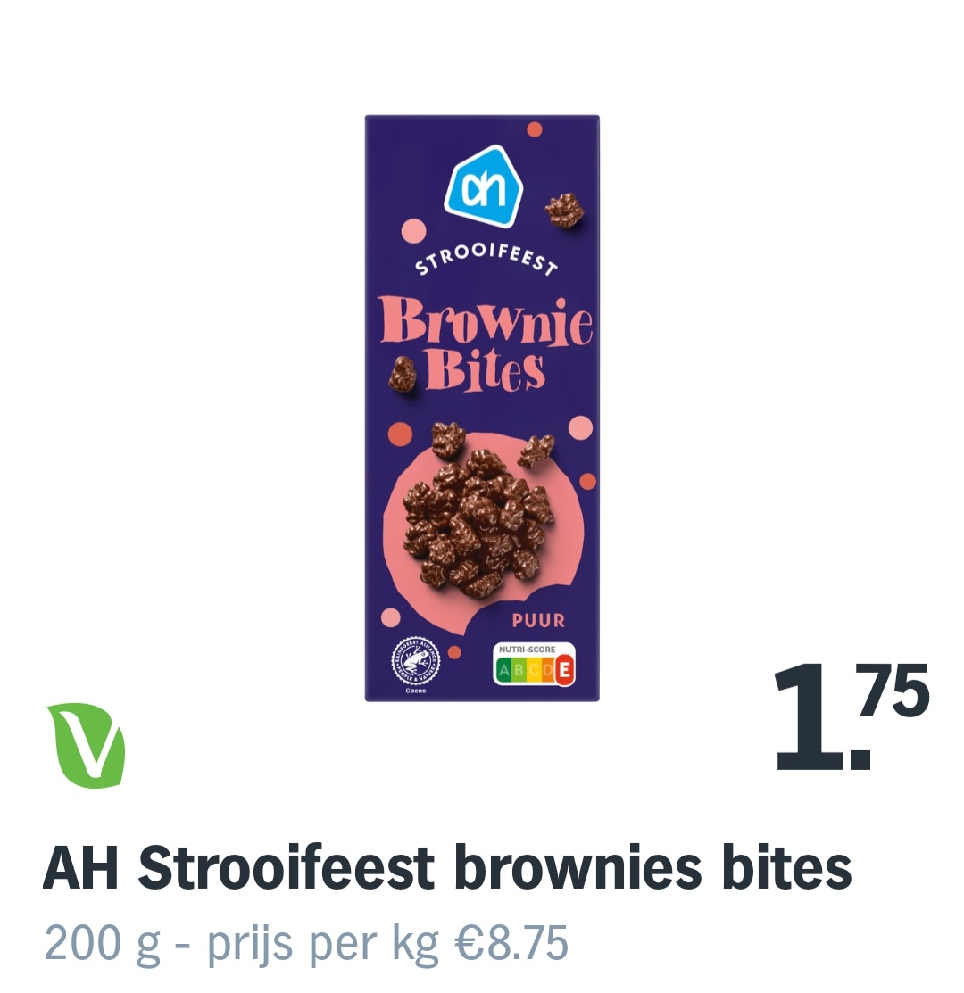Click the 1.75 price label
Screen dimensions: 964x993
(852, 716)
